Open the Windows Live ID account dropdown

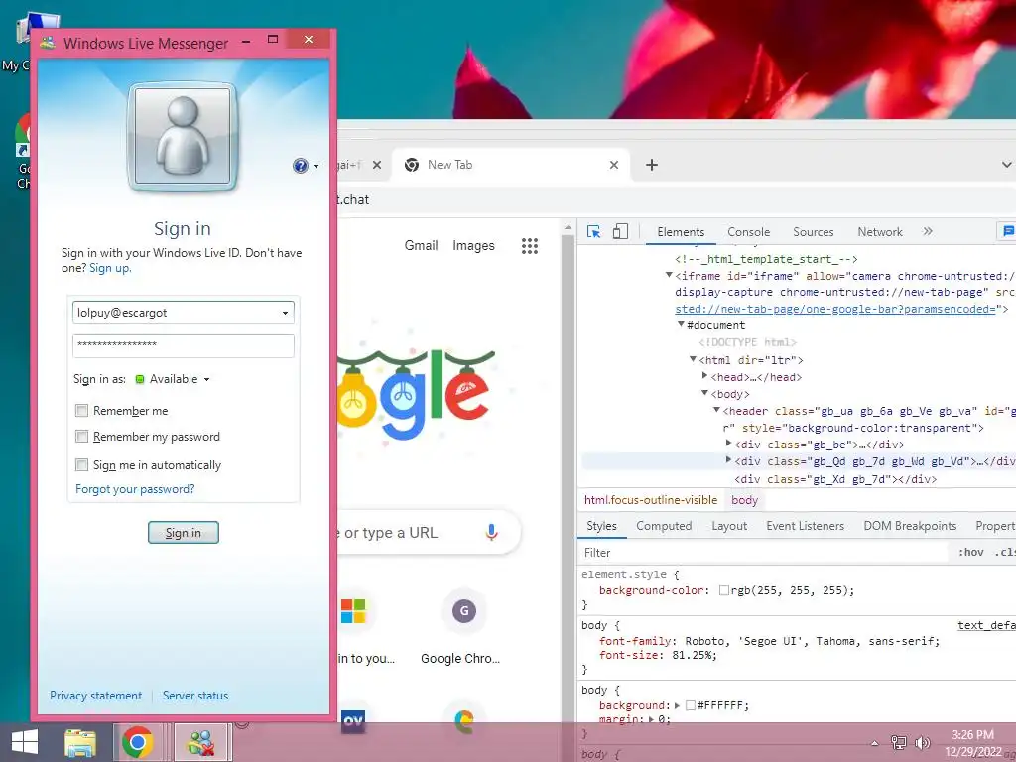coord(285,313)
